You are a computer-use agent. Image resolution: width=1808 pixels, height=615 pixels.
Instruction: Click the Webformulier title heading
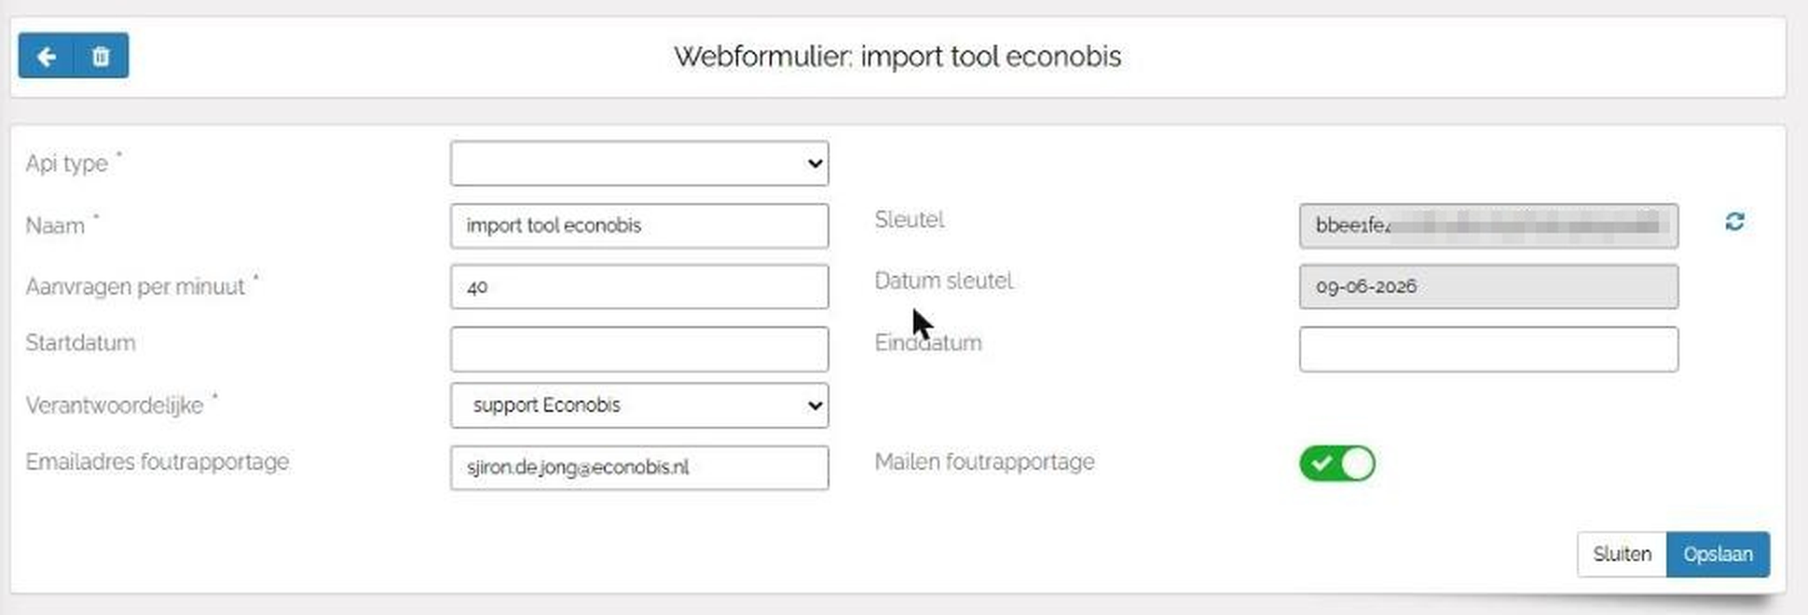pyautogui.click(x=897, y=57)
